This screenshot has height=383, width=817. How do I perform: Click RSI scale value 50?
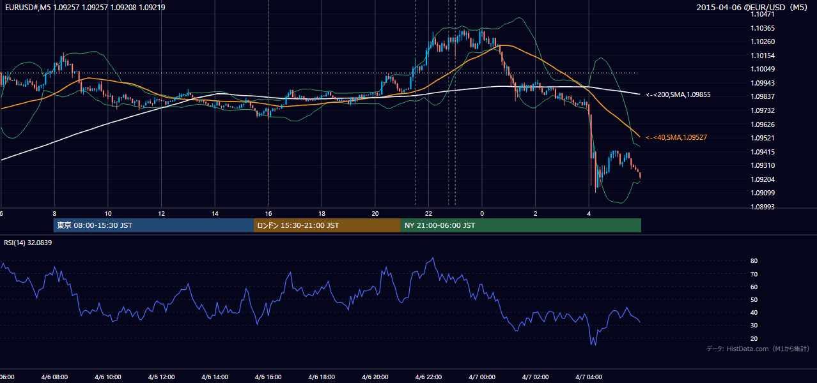(754, 299)
